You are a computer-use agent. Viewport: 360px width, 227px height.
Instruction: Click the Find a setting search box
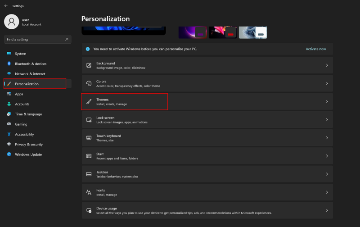(x=38, y=39)
